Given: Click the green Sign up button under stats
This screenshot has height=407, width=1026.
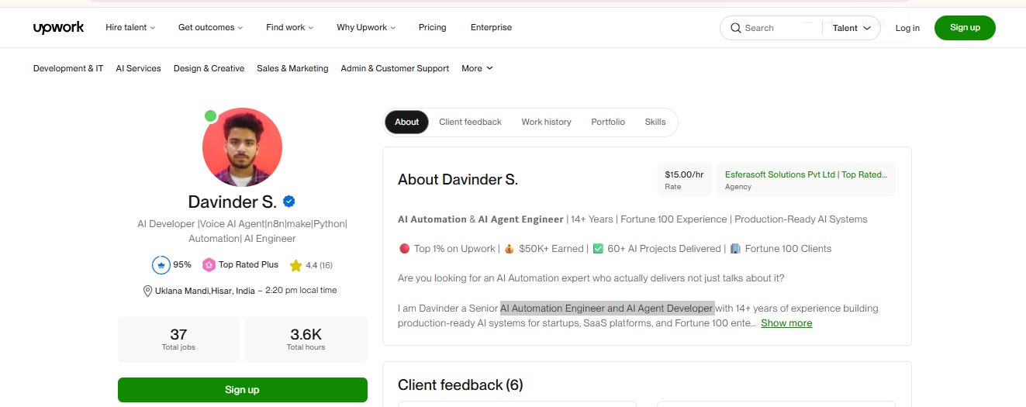Looking at the screenshot, I should coord(242,390).
